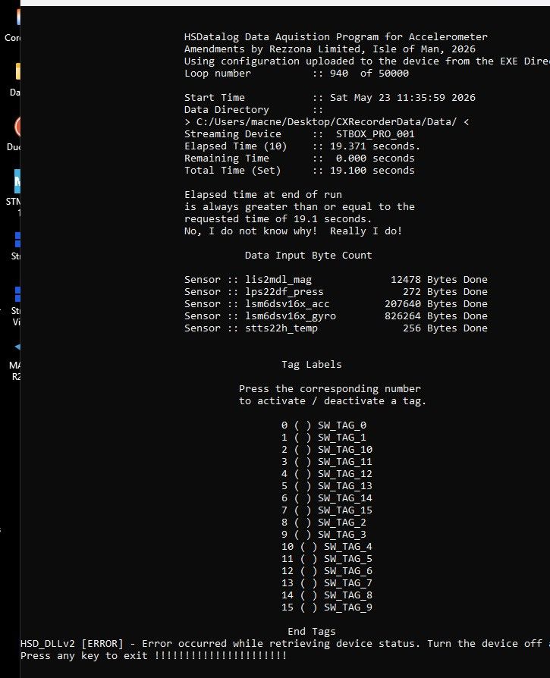
Task: Click the line "Elapsed time at end of run"
Action: coord(263,195)
